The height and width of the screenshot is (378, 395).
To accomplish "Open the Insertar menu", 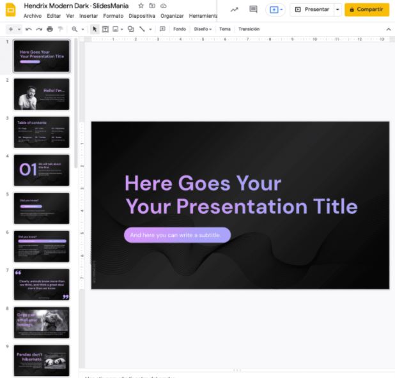I will tap(88, 16).
